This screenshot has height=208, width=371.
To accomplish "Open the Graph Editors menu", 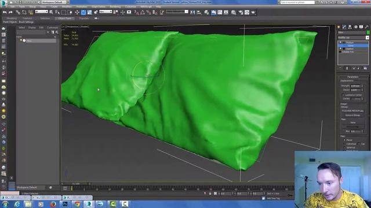I will click(x=99, y=7).
